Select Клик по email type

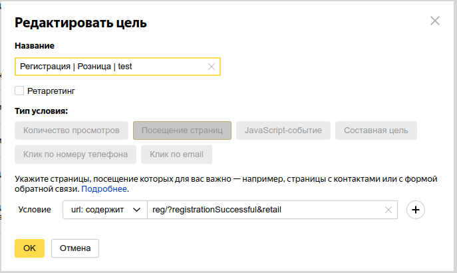coord(177,154)
